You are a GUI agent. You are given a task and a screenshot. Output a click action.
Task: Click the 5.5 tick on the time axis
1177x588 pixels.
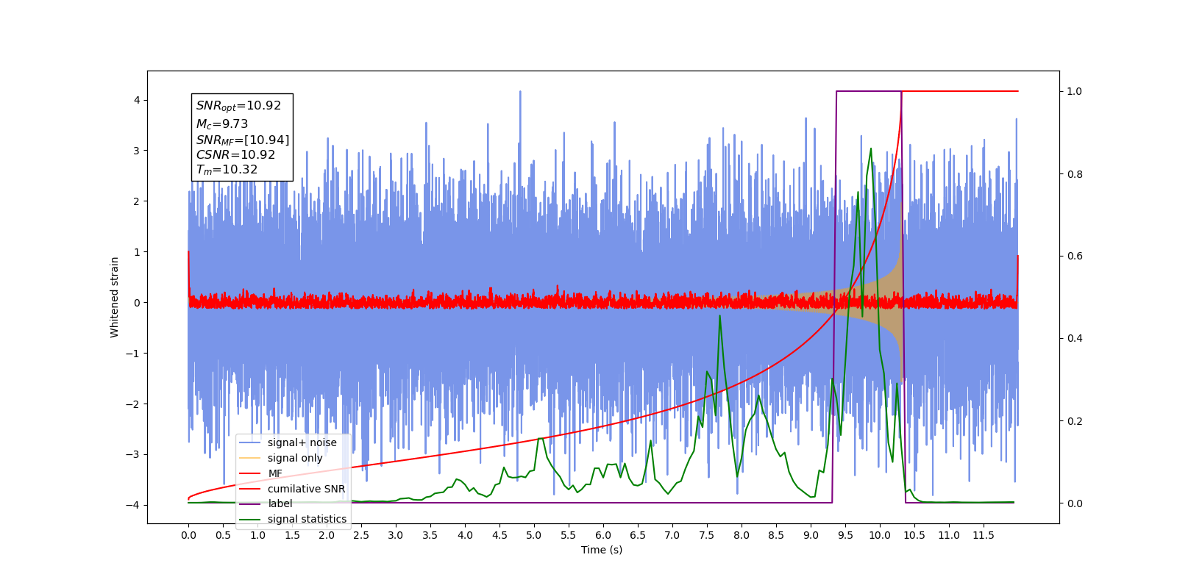569,535
